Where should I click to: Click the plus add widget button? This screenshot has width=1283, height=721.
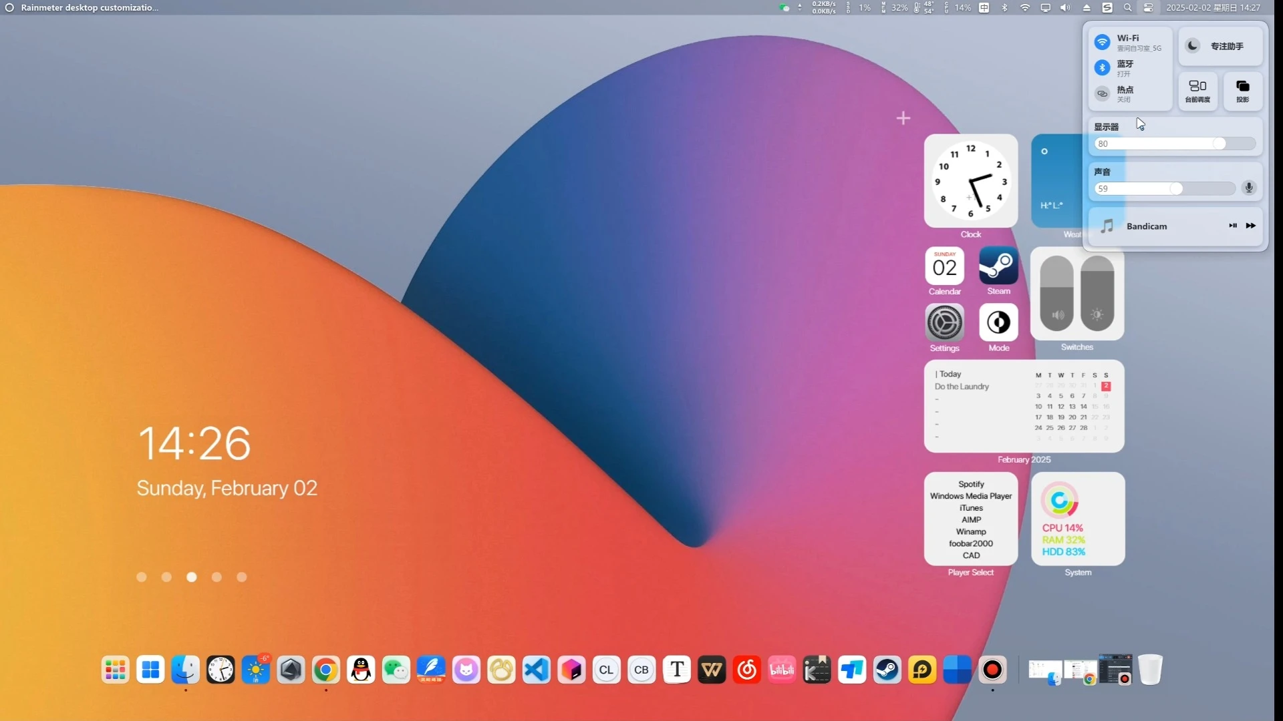click(903, 118)
